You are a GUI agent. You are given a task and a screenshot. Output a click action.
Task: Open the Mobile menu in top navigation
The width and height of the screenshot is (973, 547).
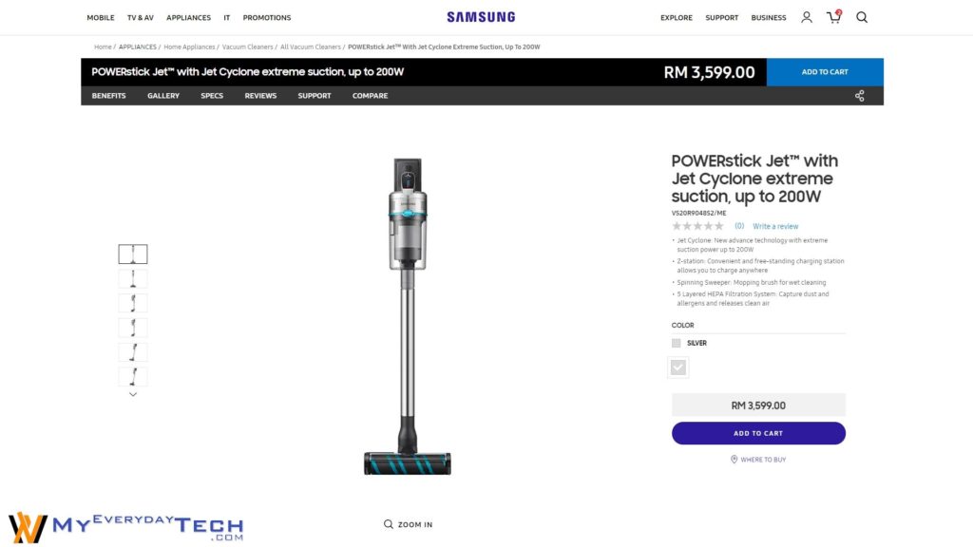[x=101, y=17]
